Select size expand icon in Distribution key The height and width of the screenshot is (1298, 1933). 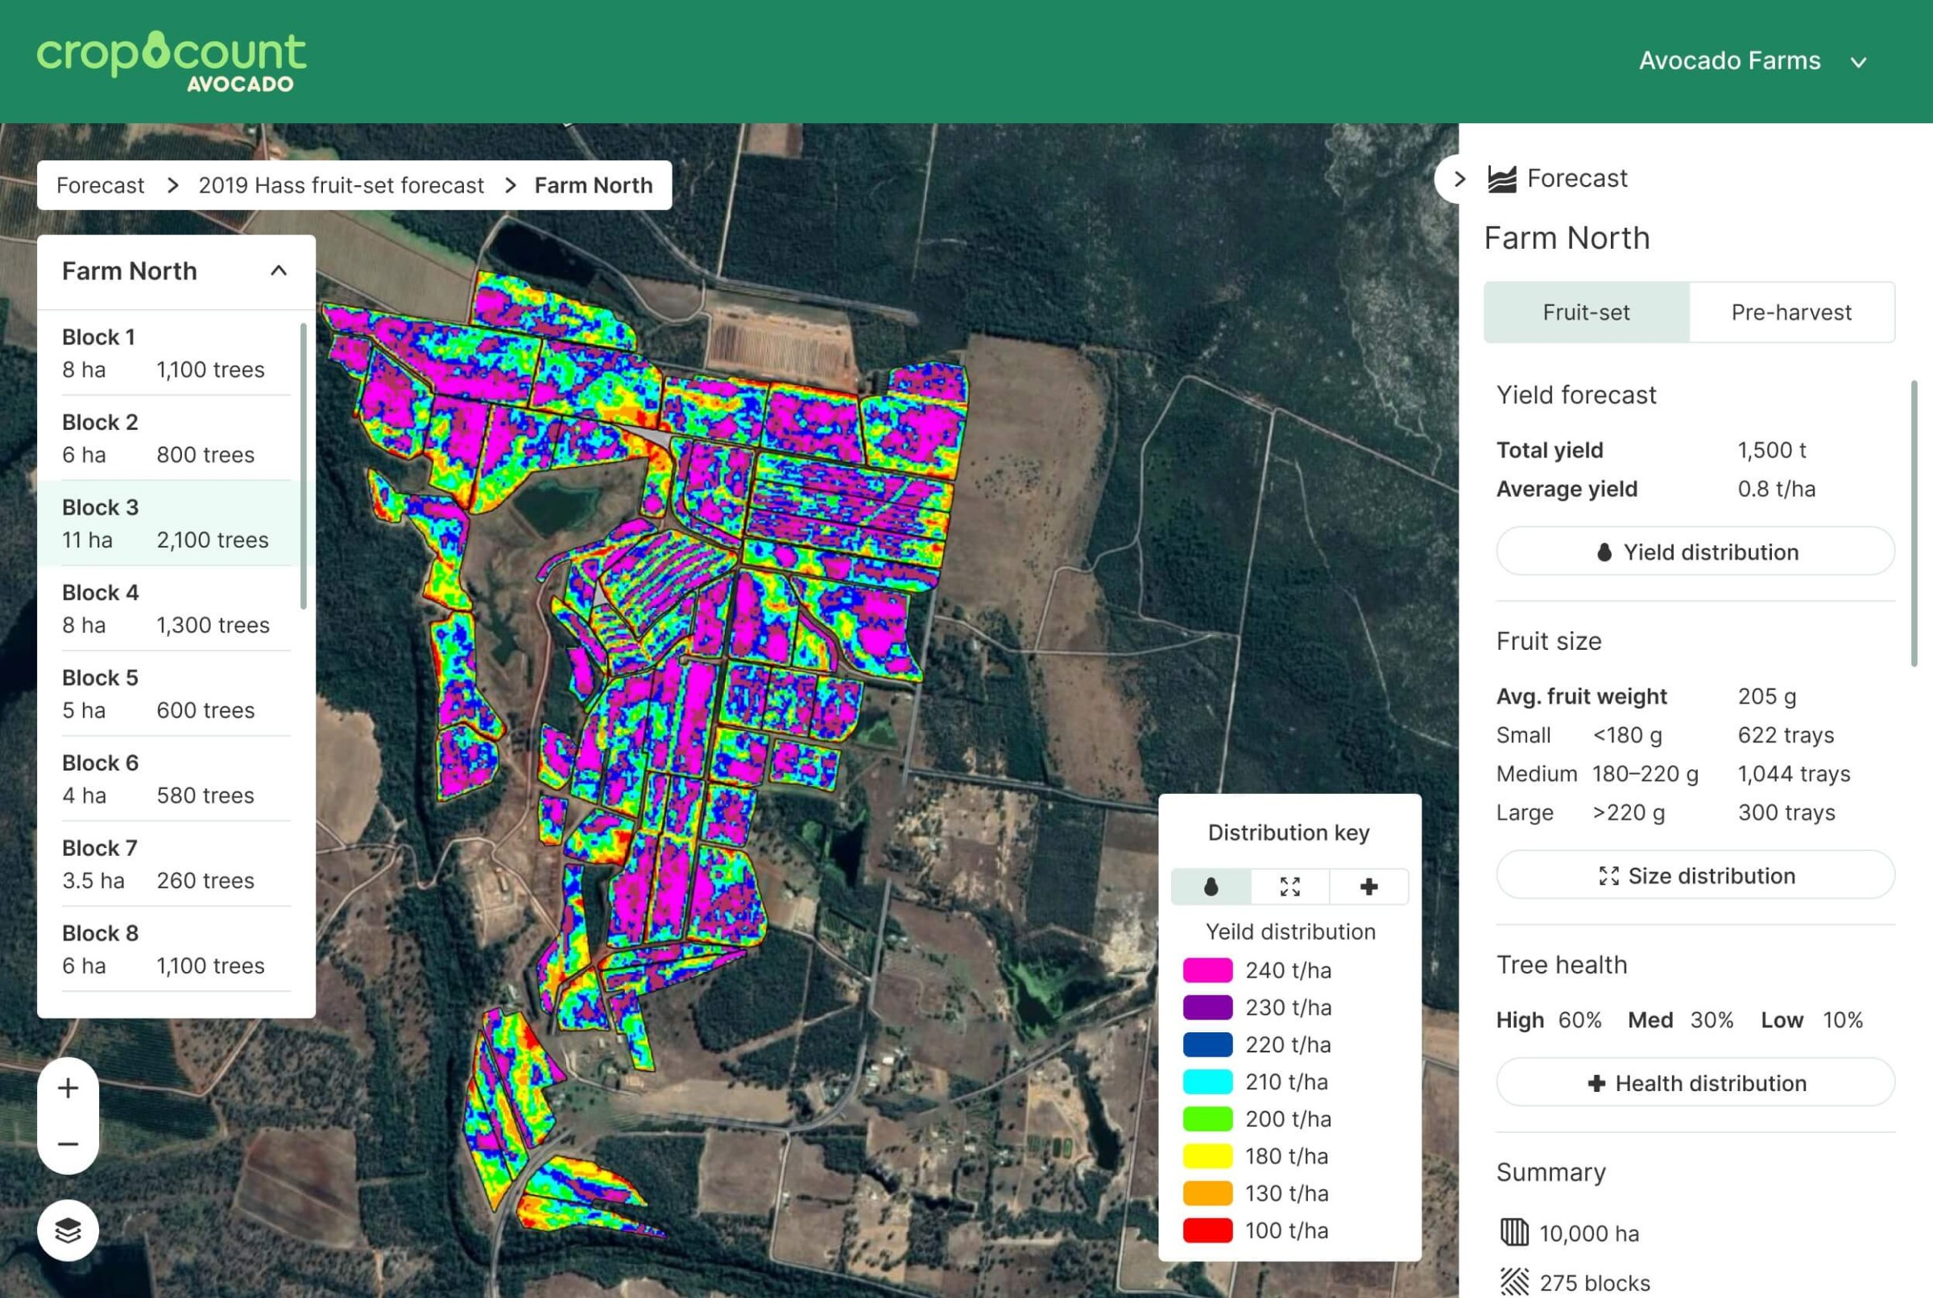[1289, 887]
